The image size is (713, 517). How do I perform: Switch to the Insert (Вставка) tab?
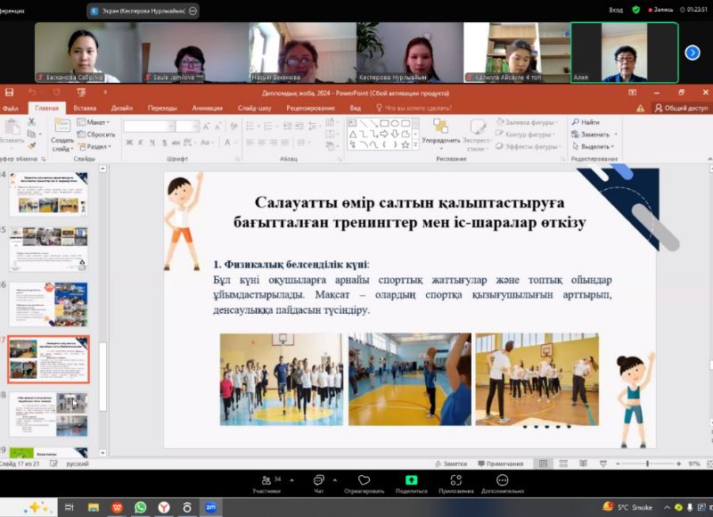click(85, 108)
